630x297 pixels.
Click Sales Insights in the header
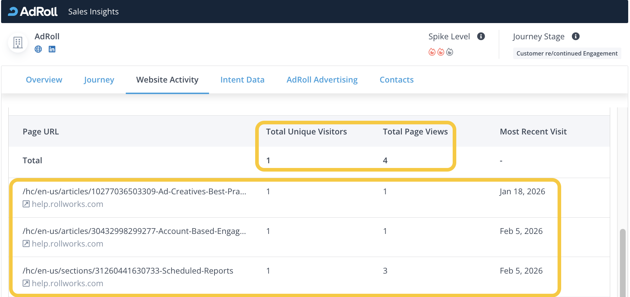[x=93, y=12]
